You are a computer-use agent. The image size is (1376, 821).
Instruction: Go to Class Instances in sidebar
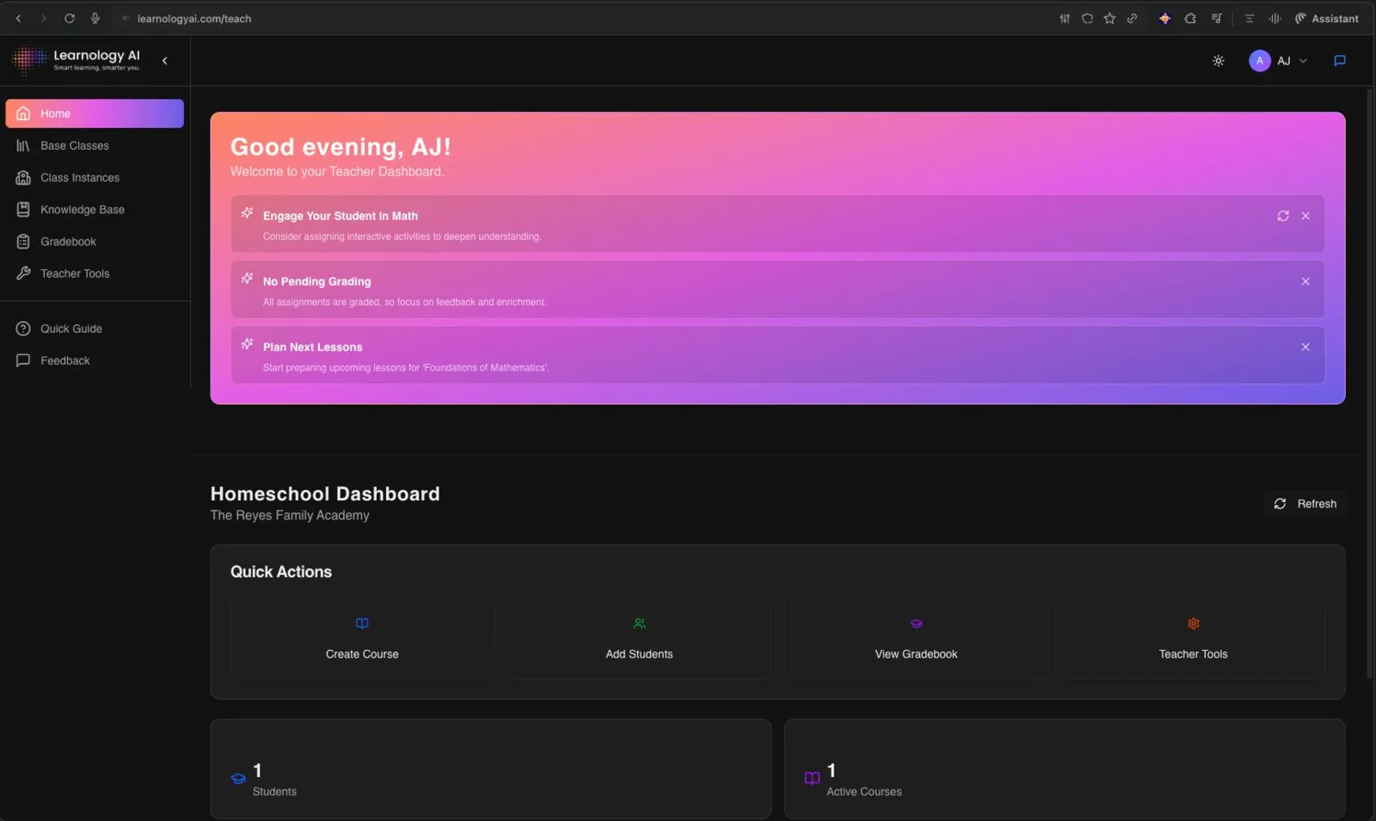pos(95,178)
